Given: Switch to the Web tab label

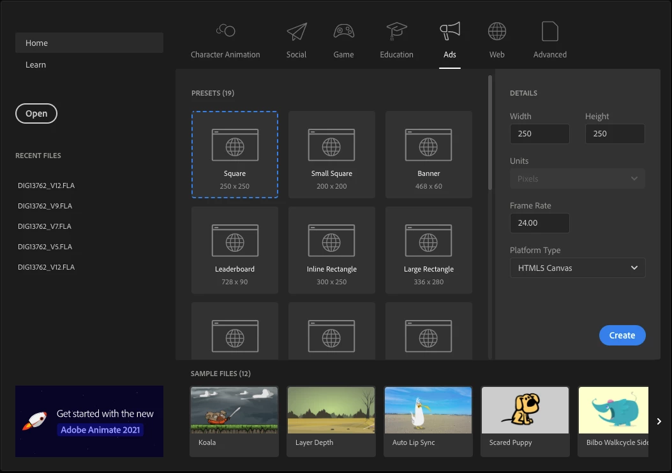Looking at the screenshot, I should tap(497, 54).
